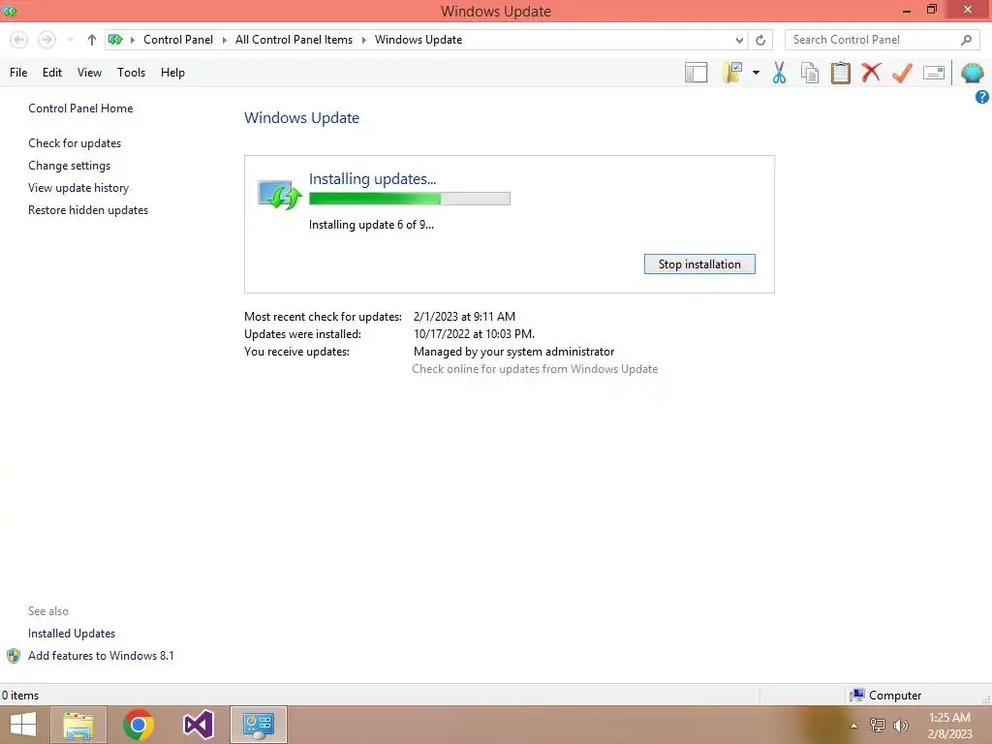Click Check for updates
This screenshot has height=744, width=992.
tap(75, 143)
